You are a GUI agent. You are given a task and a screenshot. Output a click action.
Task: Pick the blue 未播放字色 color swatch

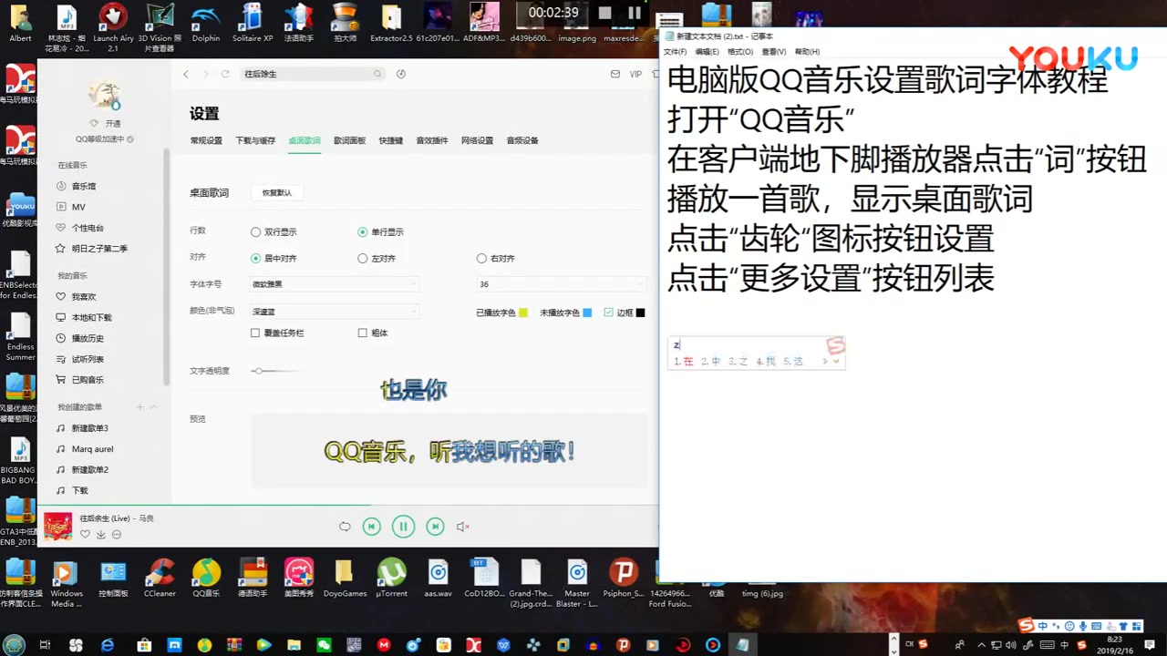coord(587,313)
